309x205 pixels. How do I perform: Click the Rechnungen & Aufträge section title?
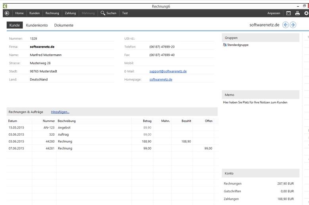click(26, 112)
